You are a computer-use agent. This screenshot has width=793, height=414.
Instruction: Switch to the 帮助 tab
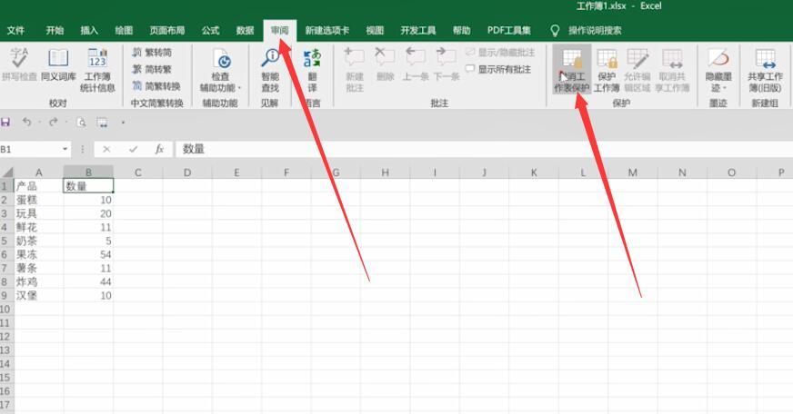pyautogui.click(x=461, y=30)
